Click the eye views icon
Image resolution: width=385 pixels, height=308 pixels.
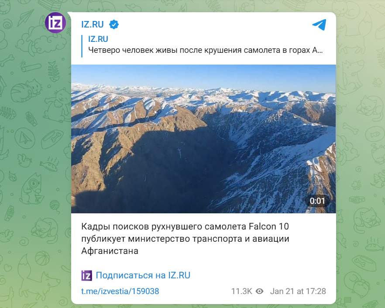tap(260, 291)
